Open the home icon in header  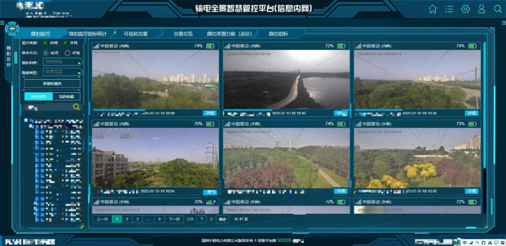click(x=433, y=9)
